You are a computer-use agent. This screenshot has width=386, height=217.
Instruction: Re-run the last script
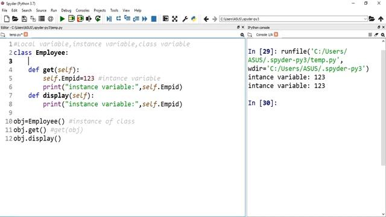tap(98, 19)
